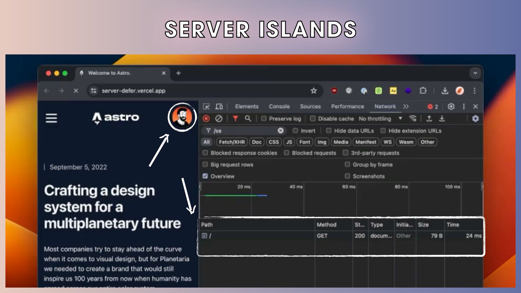This screenshot has height=293, width=521.
Task: Enable Preserve log checkbox
Action: click(264, 119)
